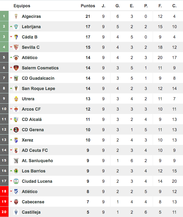183x217 pixels.
Task: Click the CD Gerena badge
Action: pos(16,130)
